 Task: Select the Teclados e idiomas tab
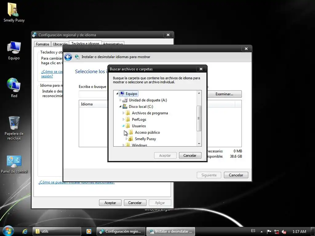click(x=85, y=43)
